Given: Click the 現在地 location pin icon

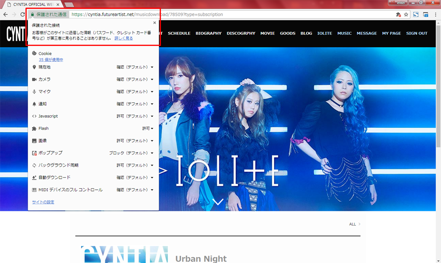Looking at the screenshot, I should point(34,67).
